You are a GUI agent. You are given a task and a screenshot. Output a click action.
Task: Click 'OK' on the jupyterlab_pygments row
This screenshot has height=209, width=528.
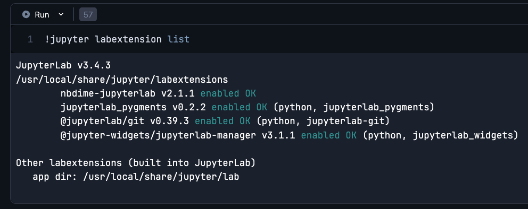(262, 107)
